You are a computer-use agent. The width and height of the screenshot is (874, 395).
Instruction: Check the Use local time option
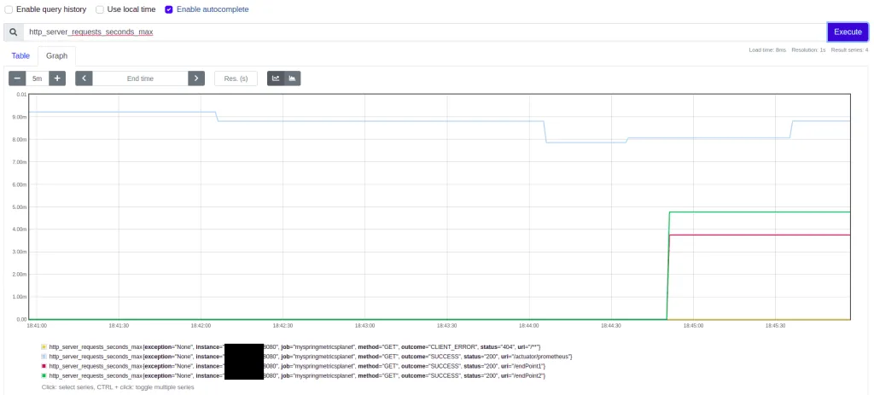100,9
